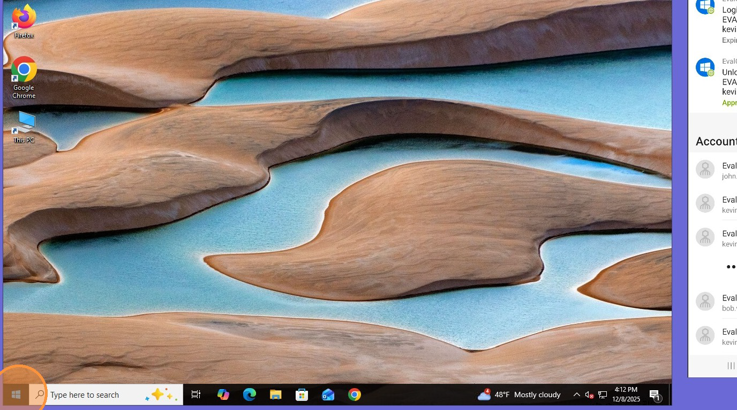Open Google Chrome from the taskbar
This screenshot has height=410, width=737.
click(354, 394)
